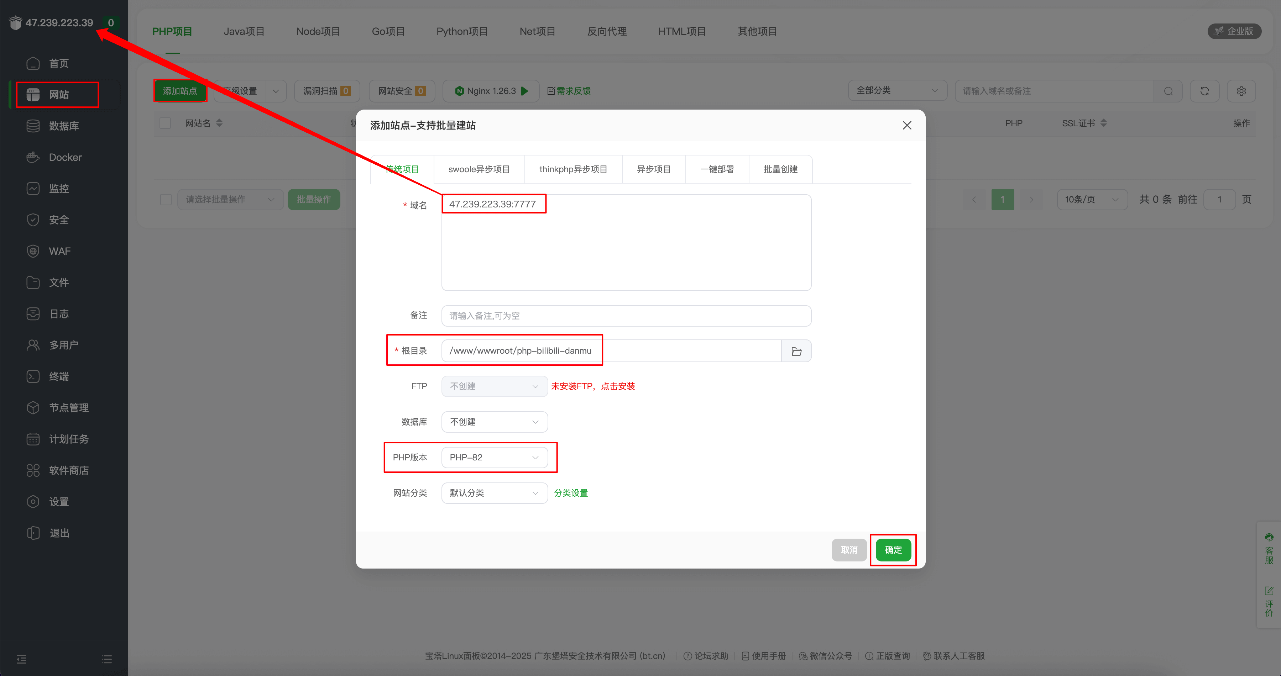Screen dimensions: 1281x676
Task: Open the 文件 file manager
Action: click(58, 282)
